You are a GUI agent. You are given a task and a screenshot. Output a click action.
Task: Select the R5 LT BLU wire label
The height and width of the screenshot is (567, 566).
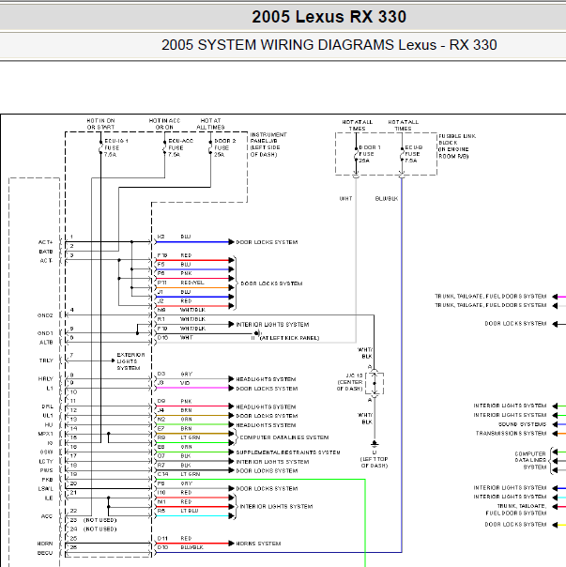point(177,511)
